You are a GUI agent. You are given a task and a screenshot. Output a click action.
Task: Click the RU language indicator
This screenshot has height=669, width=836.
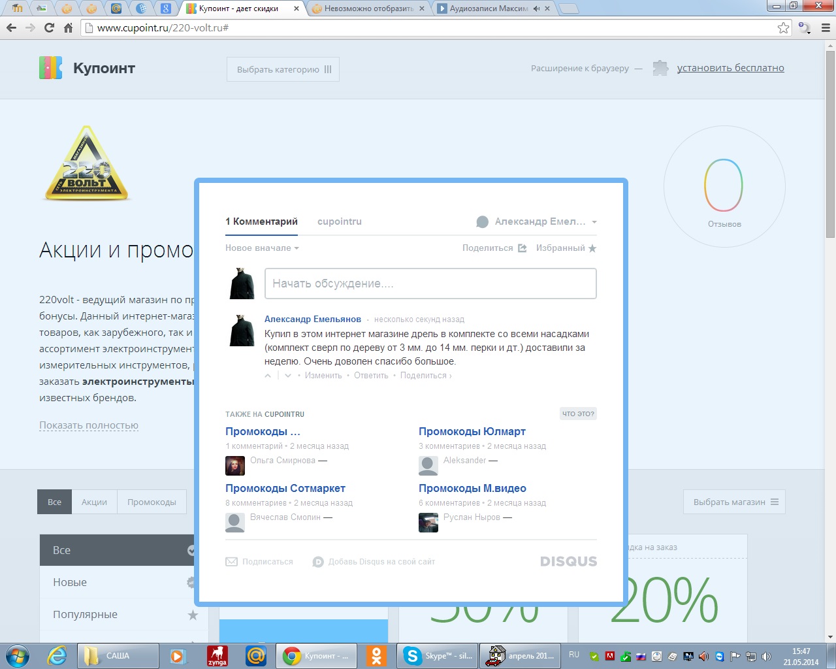pos(574,655)
